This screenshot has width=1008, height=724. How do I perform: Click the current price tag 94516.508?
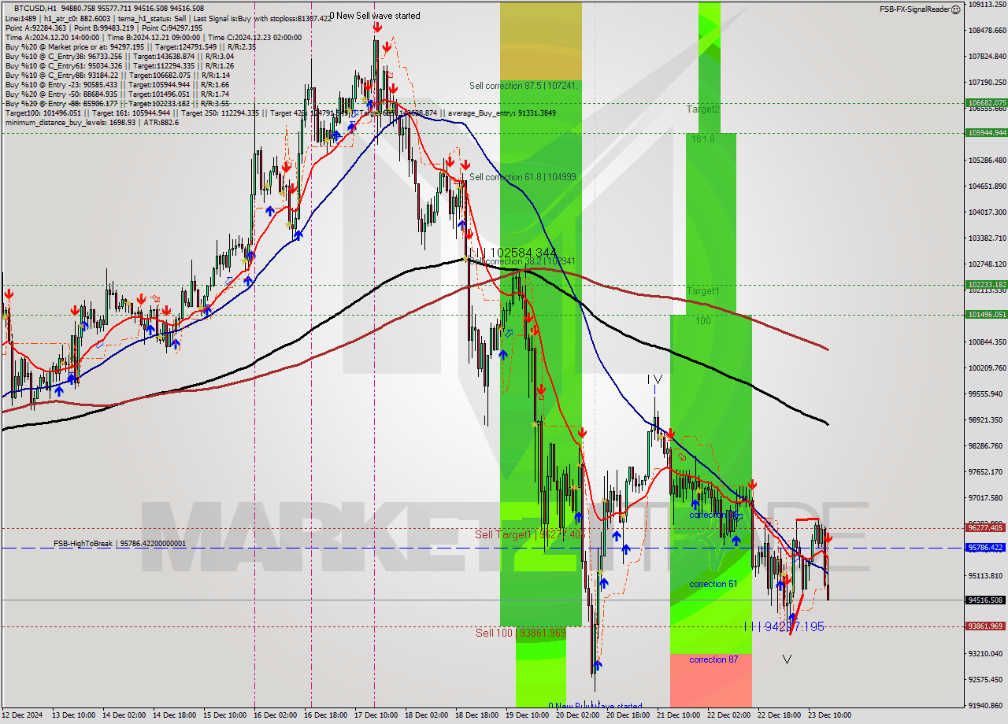[986, 600]
